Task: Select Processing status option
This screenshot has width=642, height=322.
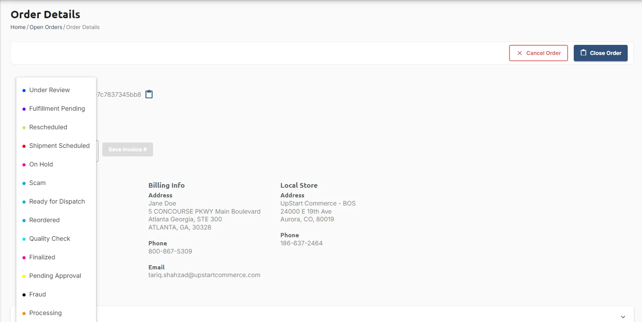Action: [56, 313]
